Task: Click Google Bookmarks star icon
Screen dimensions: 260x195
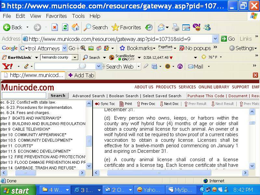Action: 122,48
